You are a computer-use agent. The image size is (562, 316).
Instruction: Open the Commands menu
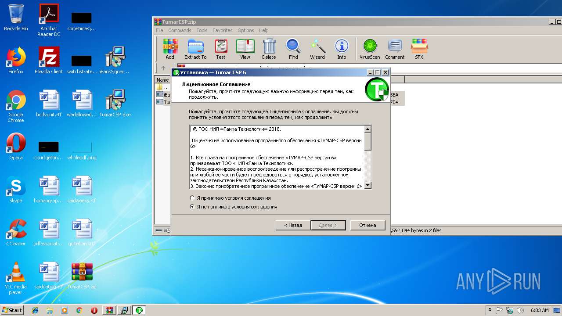pyautogui.click(x=180, y=30)
